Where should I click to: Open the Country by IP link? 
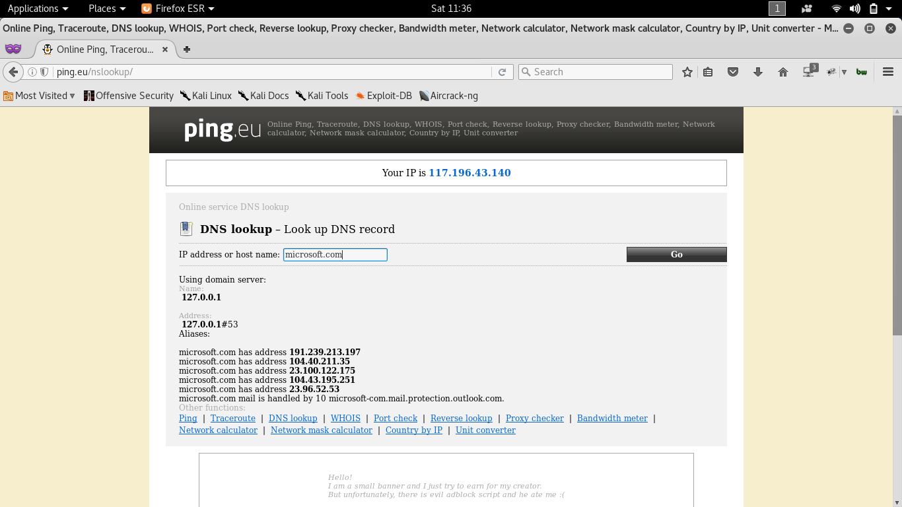pos(414,430)
